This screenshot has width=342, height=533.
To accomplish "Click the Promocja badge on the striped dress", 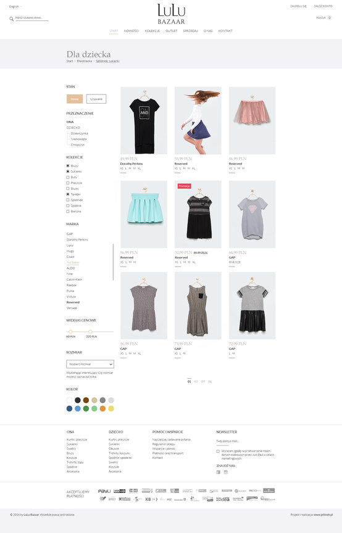I will click(x=184, y=186).
